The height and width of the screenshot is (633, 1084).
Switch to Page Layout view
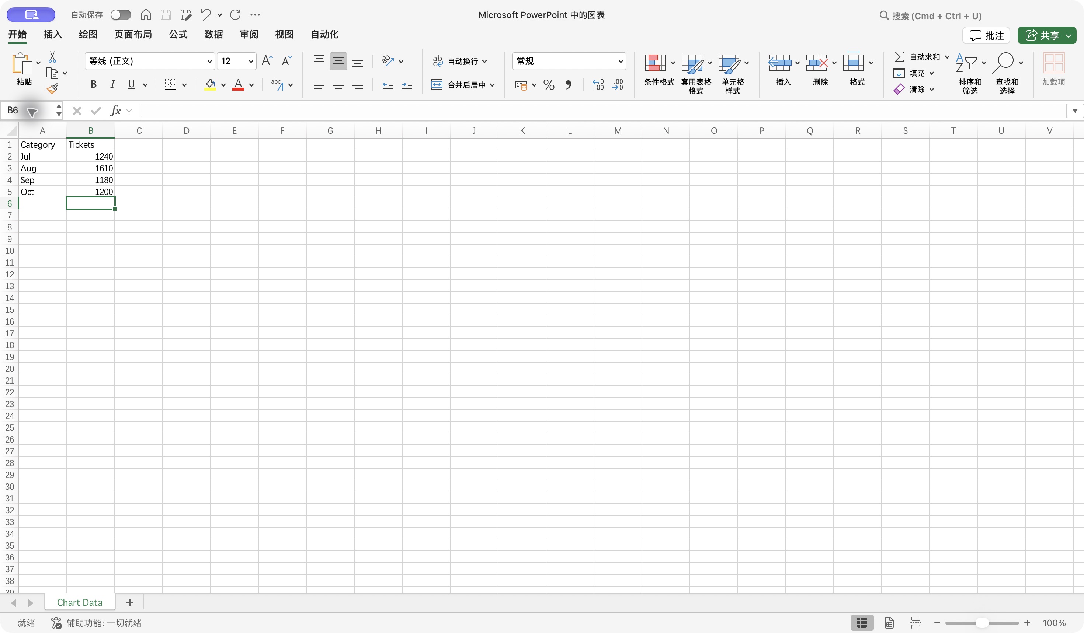coord(889,622)
